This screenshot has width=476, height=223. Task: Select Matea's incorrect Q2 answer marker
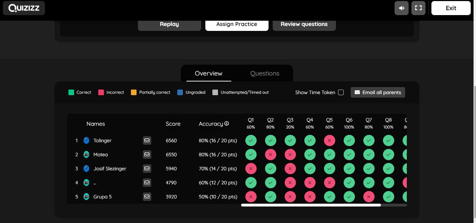click(270, 155)
